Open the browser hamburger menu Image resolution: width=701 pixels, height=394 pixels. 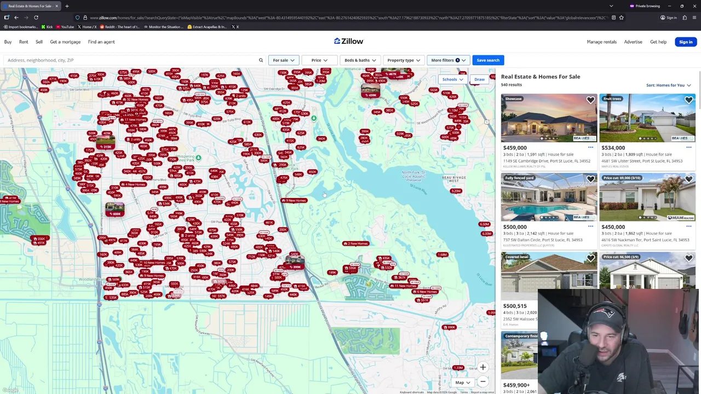tap(694, 18)
